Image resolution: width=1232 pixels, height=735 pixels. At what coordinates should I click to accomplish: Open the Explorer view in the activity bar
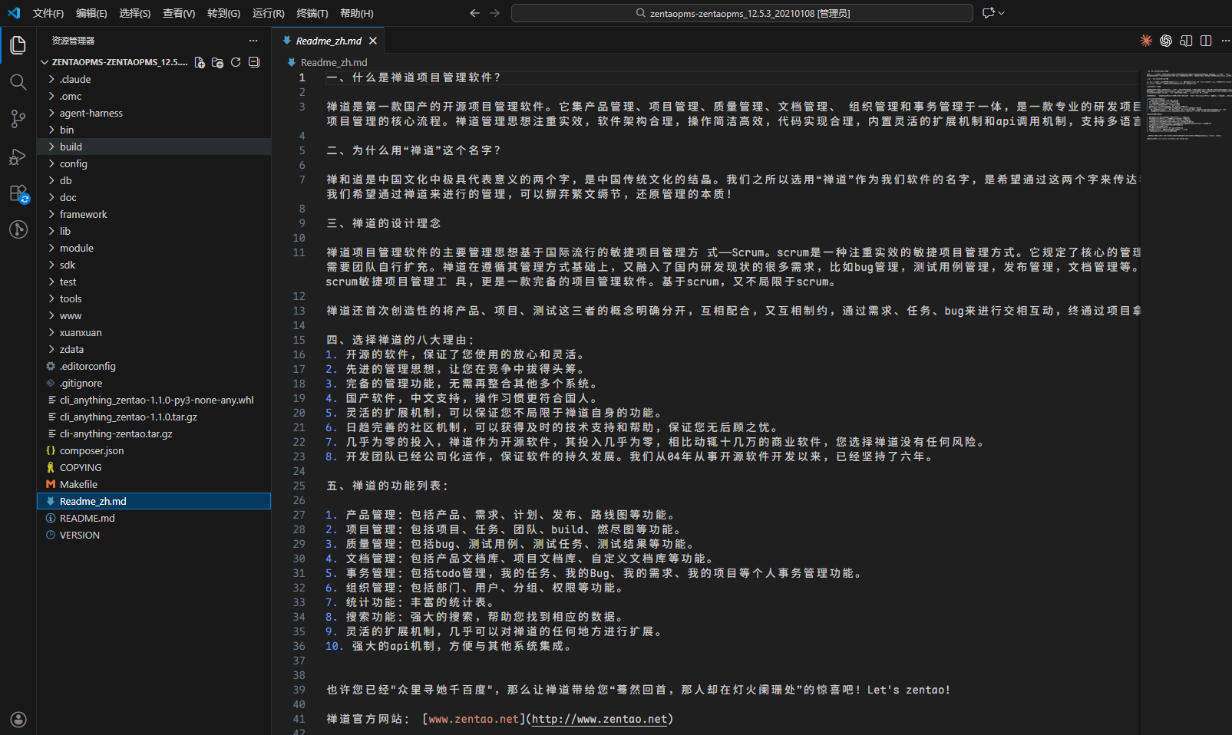pos(18,45)
